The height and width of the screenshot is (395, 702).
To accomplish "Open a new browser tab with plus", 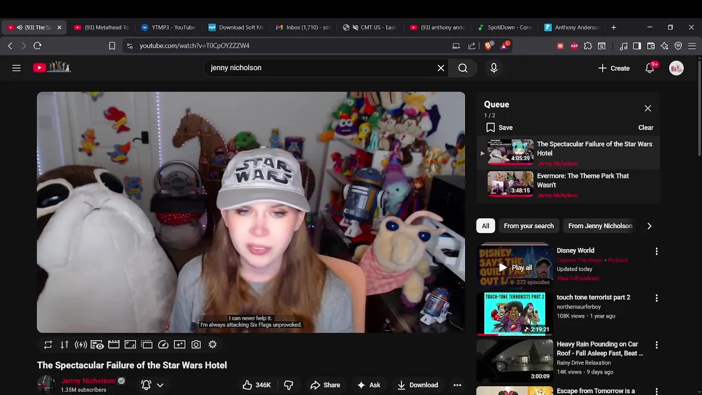I will 614,27.
